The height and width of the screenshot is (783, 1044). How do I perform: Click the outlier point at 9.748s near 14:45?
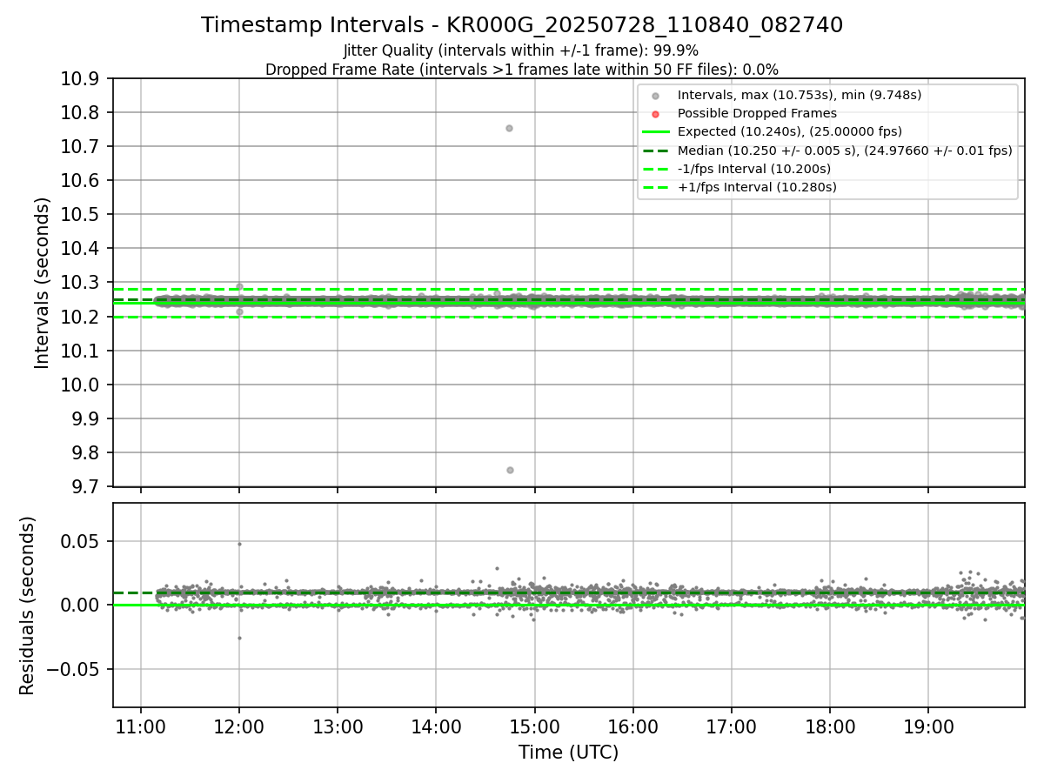point(510,470)
